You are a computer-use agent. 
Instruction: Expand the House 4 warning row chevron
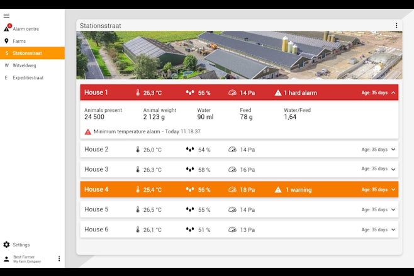click(x=393, y=190)
